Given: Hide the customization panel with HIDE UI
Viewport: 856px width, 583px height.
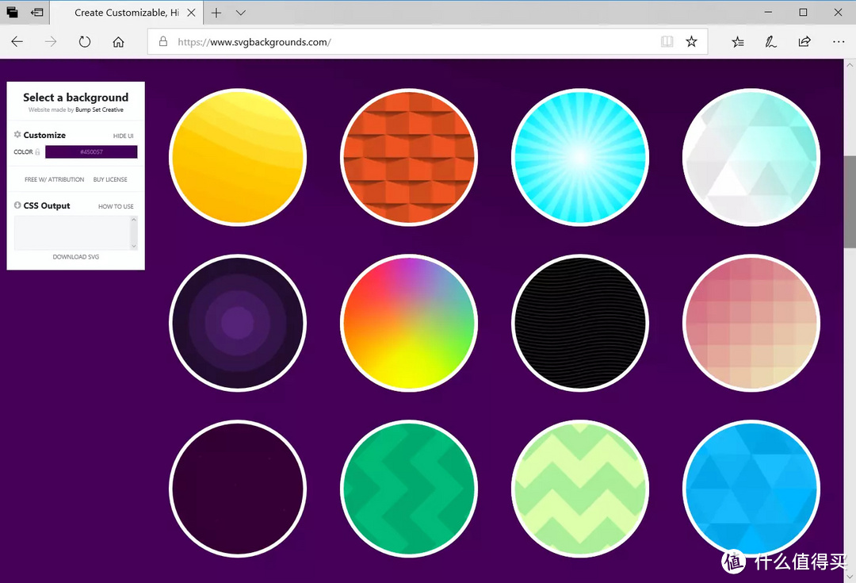Looking at the screenshot, I should pos(123,136).
